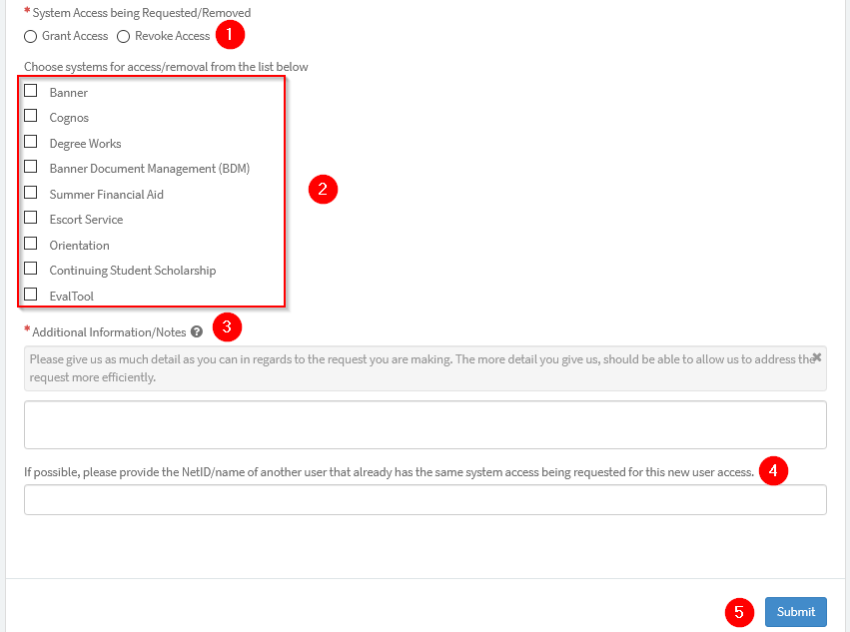
Task: Enable the EvalTool checkbox
Action: coord(31,295)
